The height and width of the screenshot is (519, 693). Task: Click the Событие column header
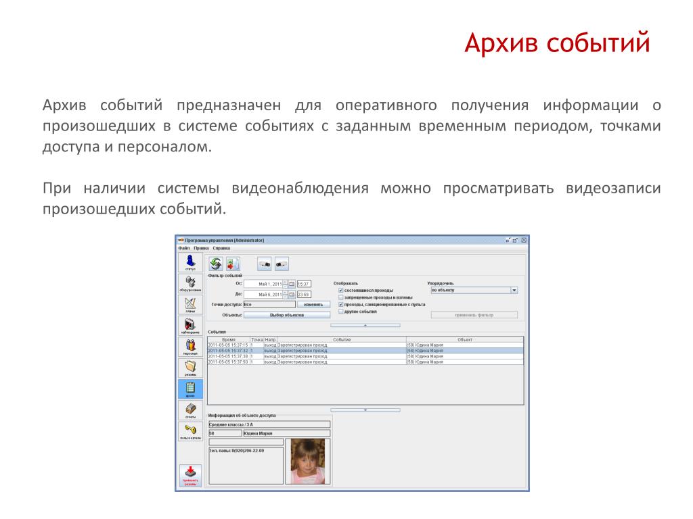[x=342, y=340]
